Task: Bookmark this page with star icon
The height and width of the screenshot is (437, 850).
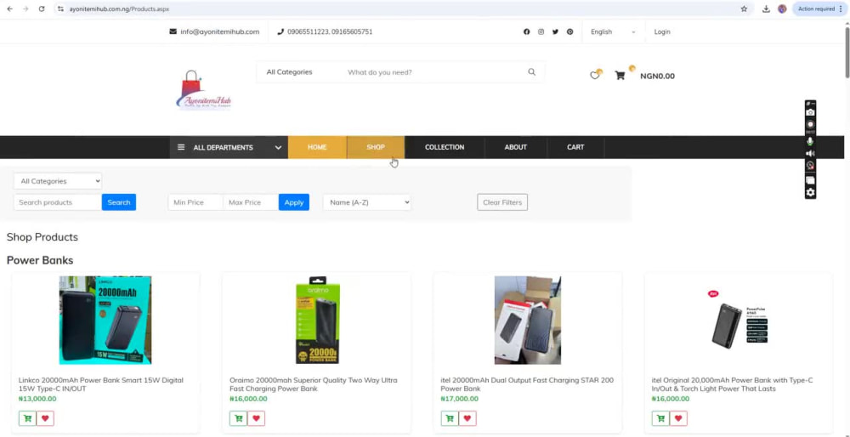Action: pos(744,9)
